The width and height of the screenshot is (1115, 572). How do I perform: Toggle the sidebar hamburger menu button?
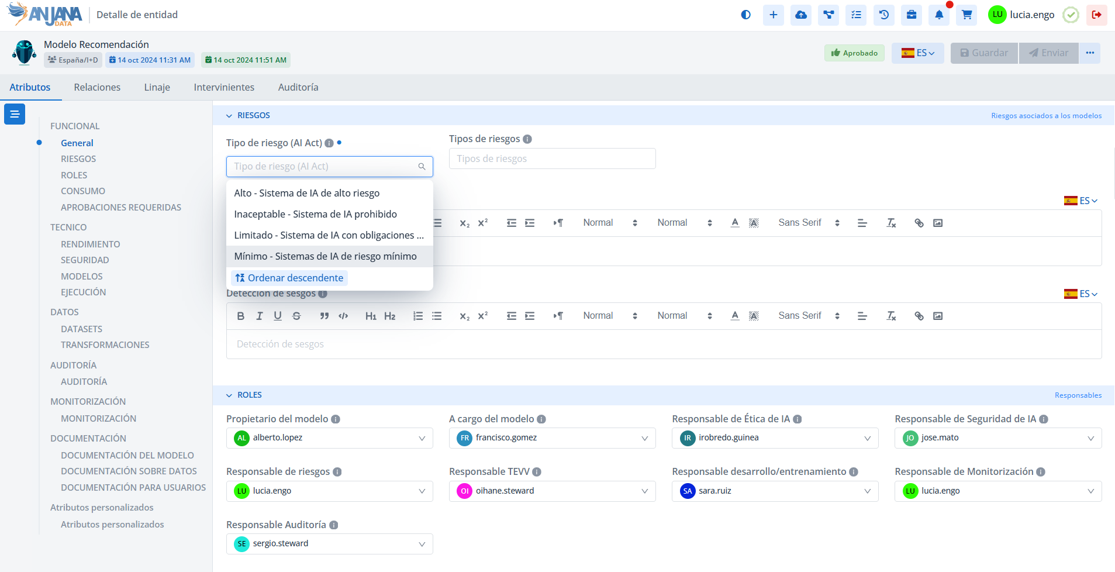coord(15,114)
